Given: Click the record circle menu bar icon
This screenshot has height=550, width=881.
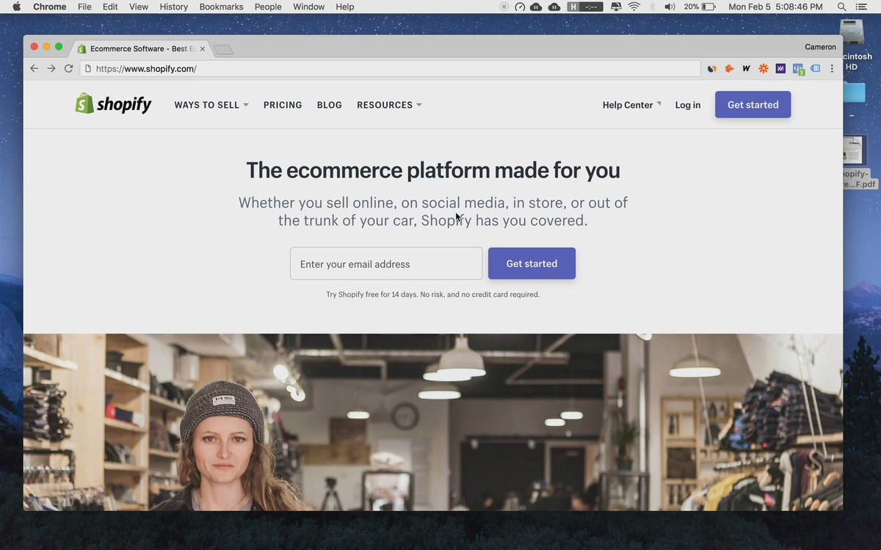Looking at the screenshot, I should click(504, 7).
